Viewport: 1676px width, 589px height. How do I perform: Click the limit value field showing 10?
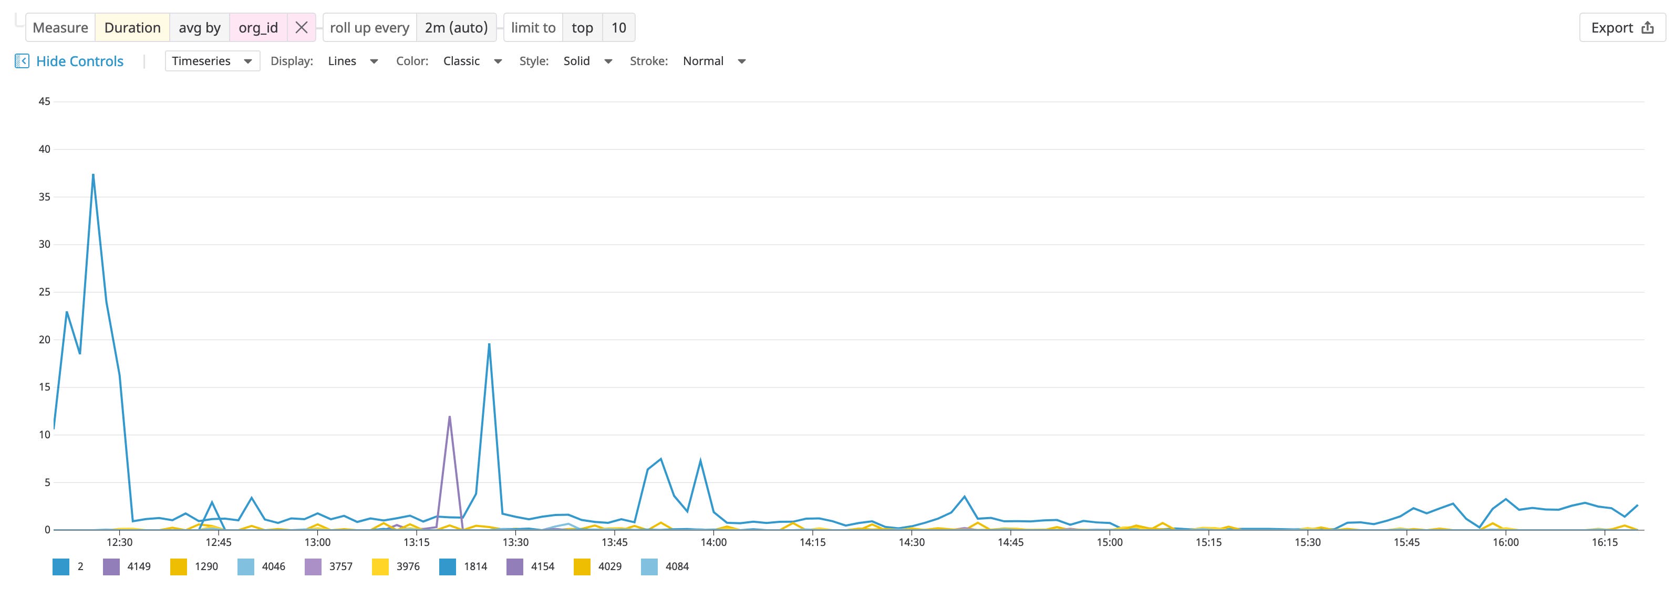coord(619,27)
